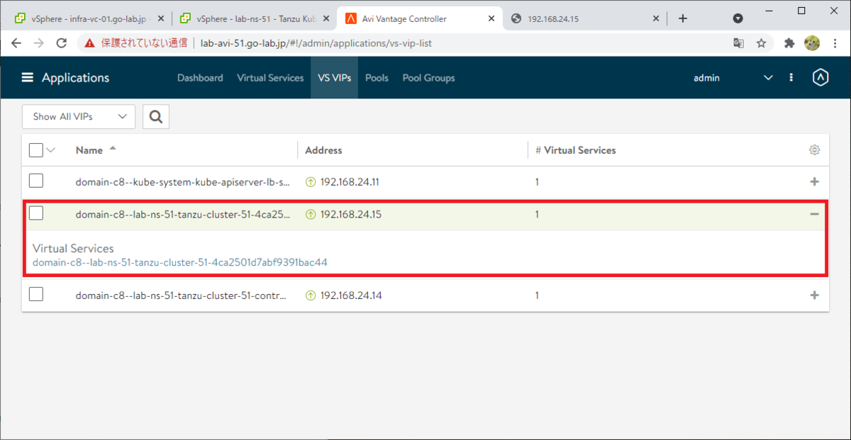Click the green status icon for 192.168.24.11

311,182
